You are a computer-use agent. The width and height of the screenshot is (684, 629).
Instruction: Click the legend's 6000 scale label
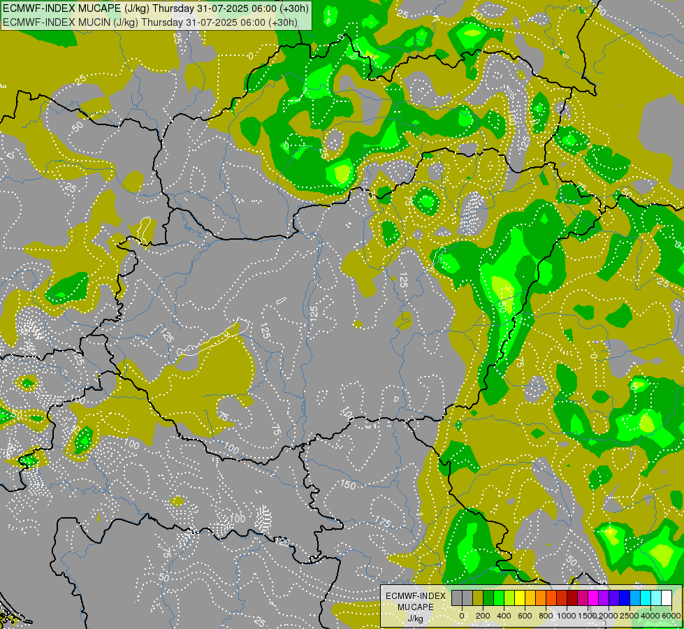pos(671,616)
